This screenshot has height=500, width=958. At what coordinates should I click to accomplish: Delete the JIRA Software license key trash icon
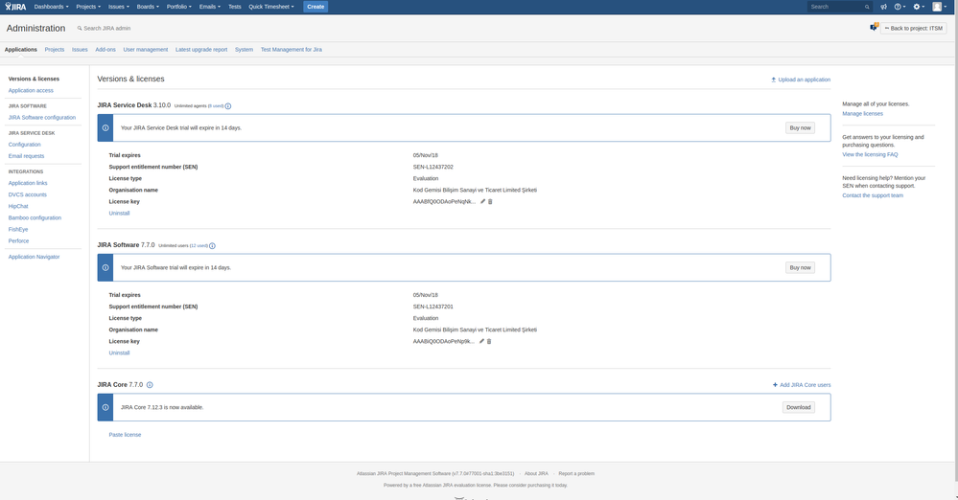[489, 341]
